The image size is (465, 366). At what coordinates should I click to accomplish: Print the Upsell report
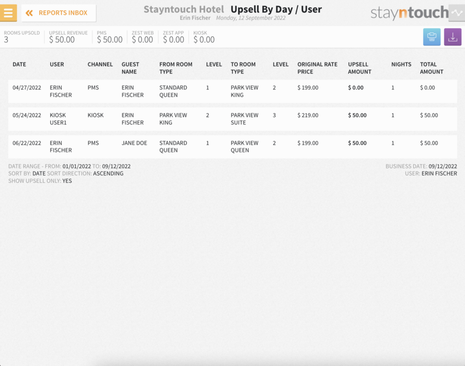click(432, 37)
